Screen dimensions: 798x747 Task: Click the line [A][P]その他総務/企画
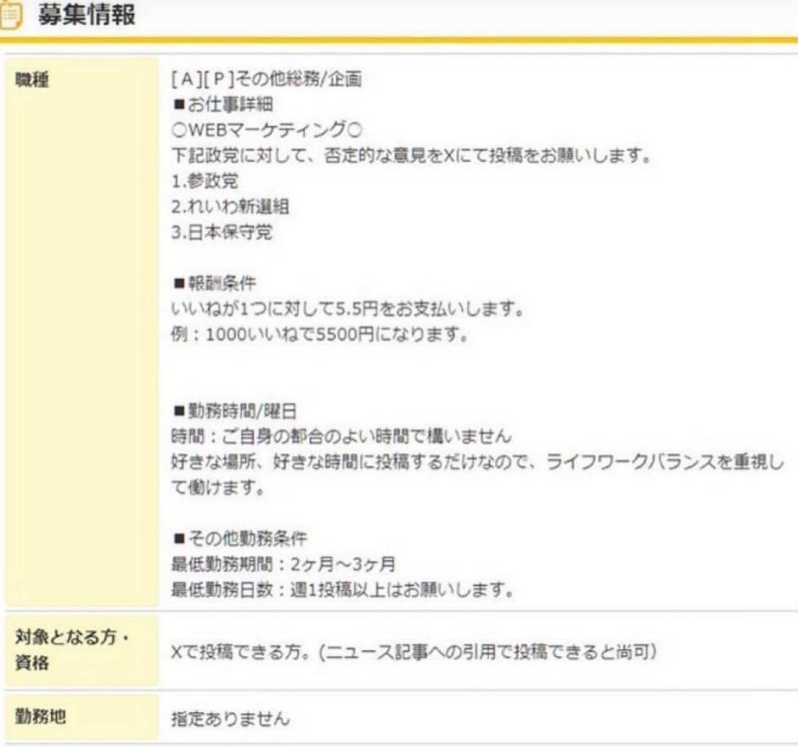(267, 79)
